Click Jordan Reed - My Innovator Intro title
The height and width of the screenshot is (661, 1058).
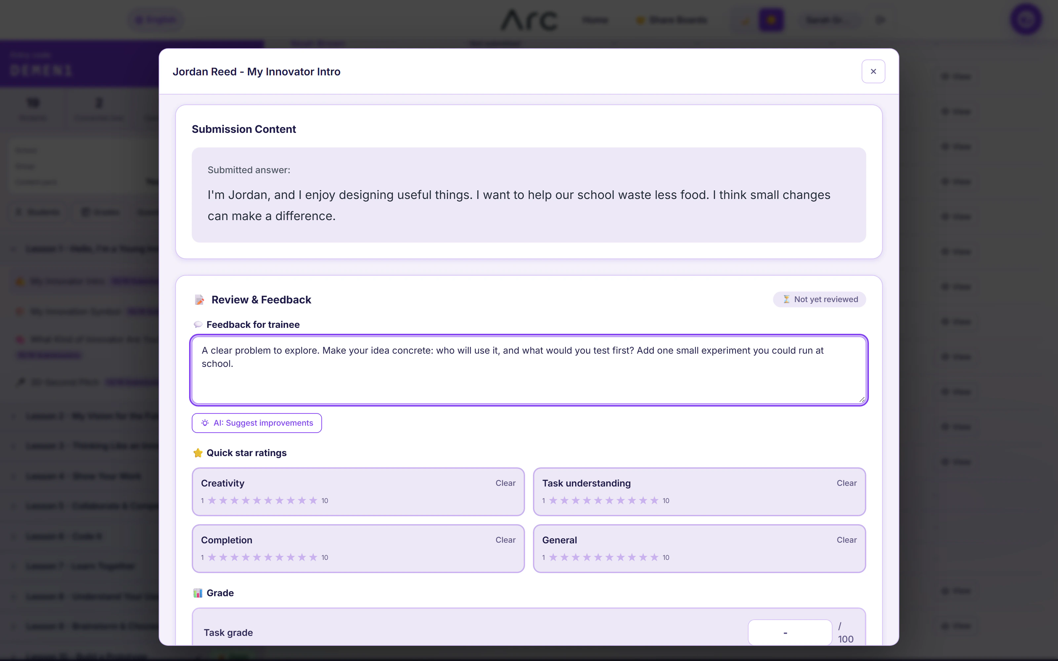[256, 72]
